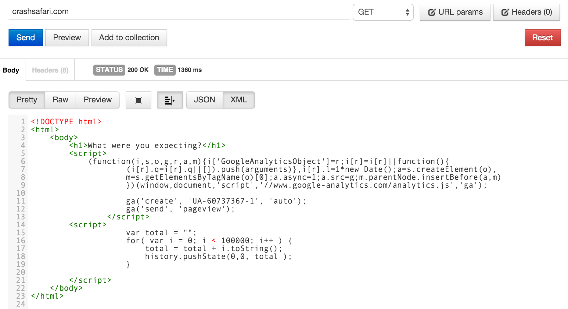The image size is (568, 309).
Task: Open the GET method dropdown
Action: (x=383, y=12)
